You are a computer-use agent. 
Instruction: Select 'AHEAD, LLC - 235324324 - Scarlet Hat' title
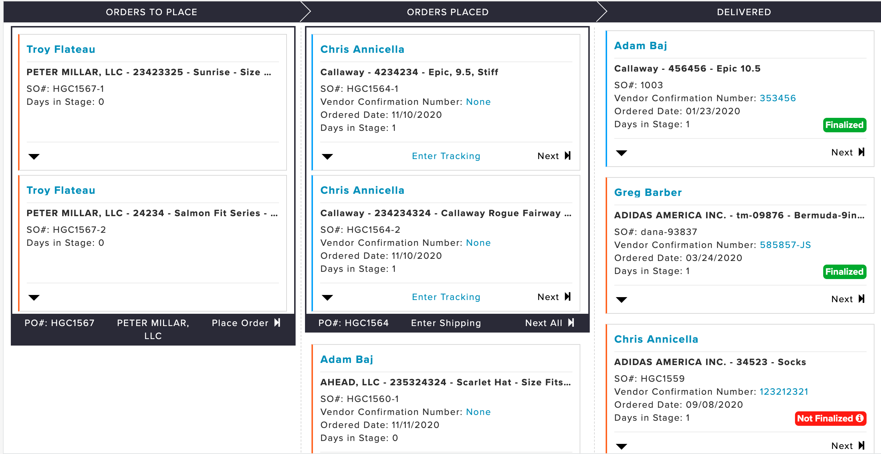446,382
